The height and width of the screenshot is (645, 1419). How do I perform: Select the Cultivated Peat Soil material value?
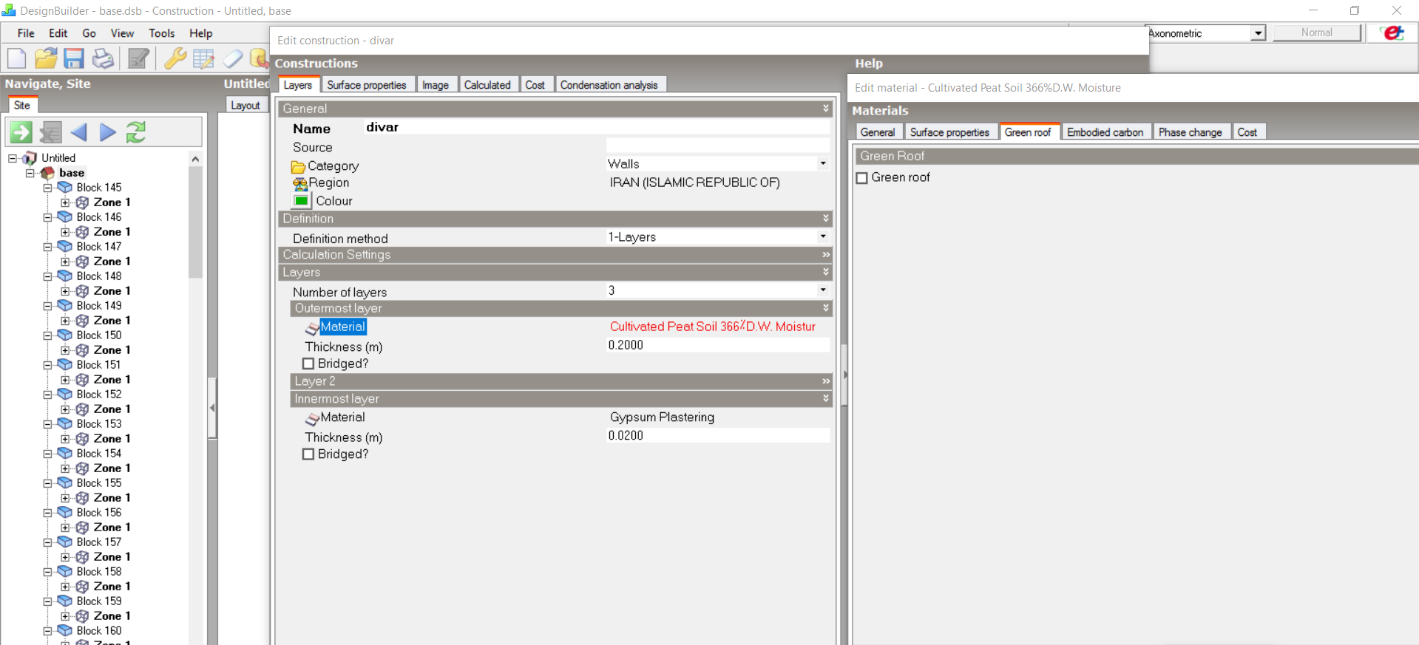[x=713, y=327]
